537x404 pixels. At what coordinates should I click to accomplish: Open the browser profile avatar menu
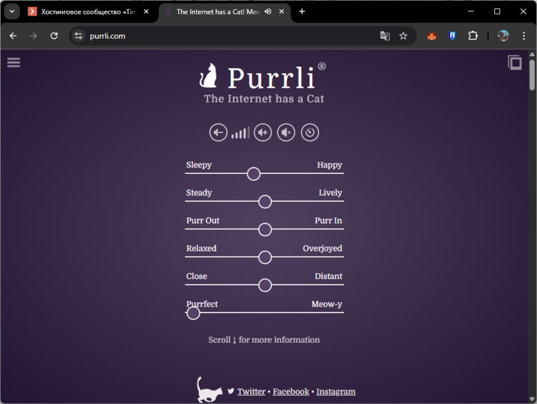coord(503,36)
